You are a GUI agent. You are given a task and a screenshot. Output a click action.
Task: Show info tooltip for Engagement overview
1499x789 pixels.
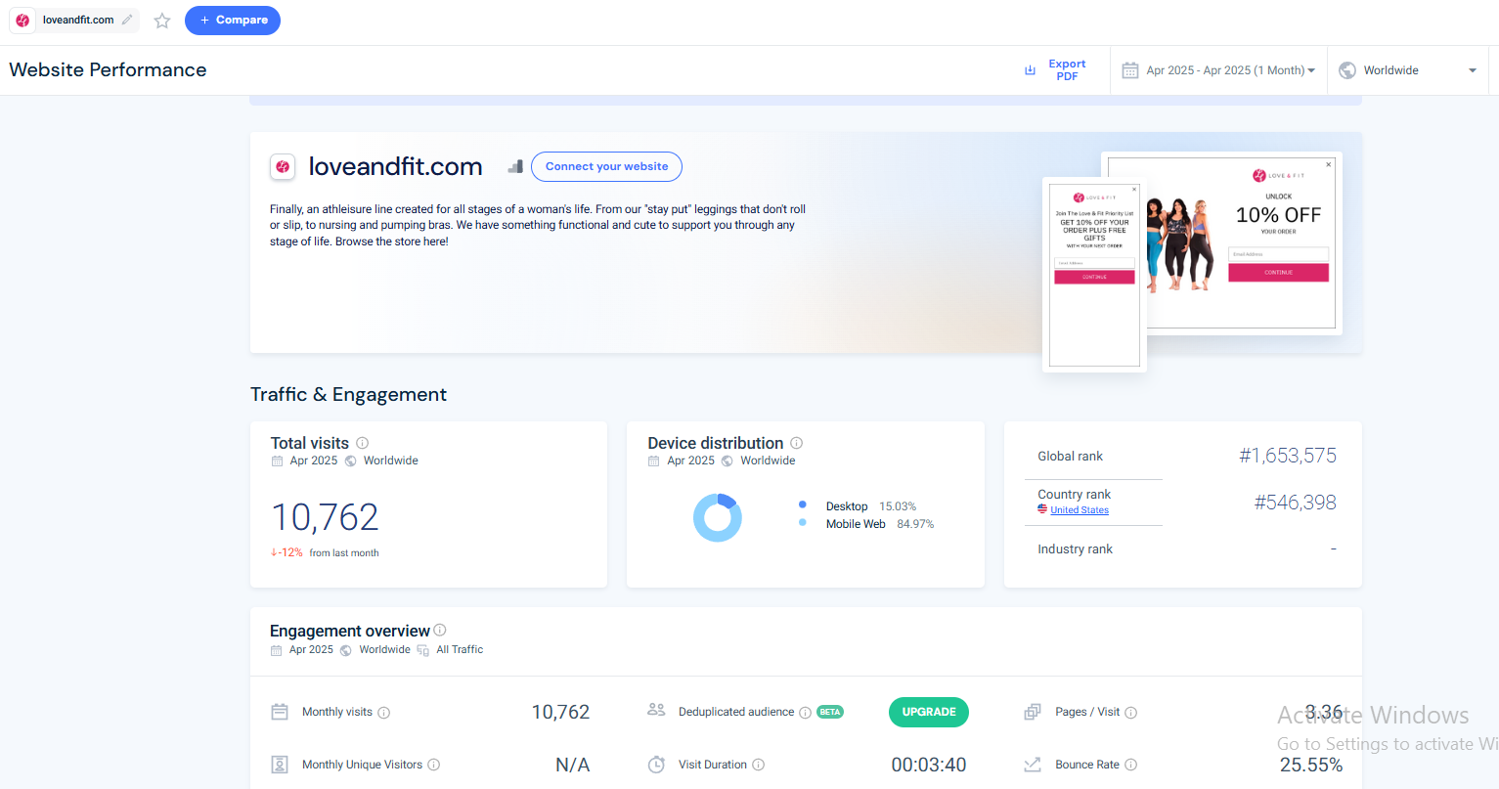point(440,631)
